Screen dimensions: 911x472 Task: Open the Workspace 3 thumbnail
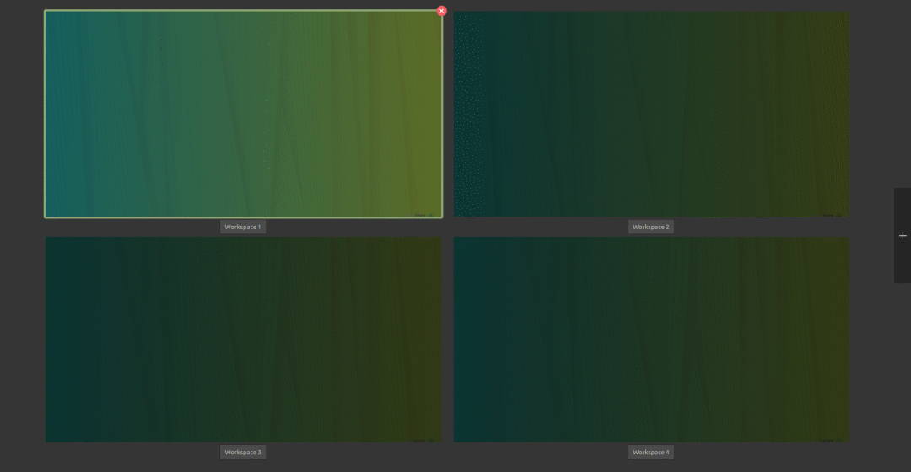pyautogui.click(x=244, y=340)
